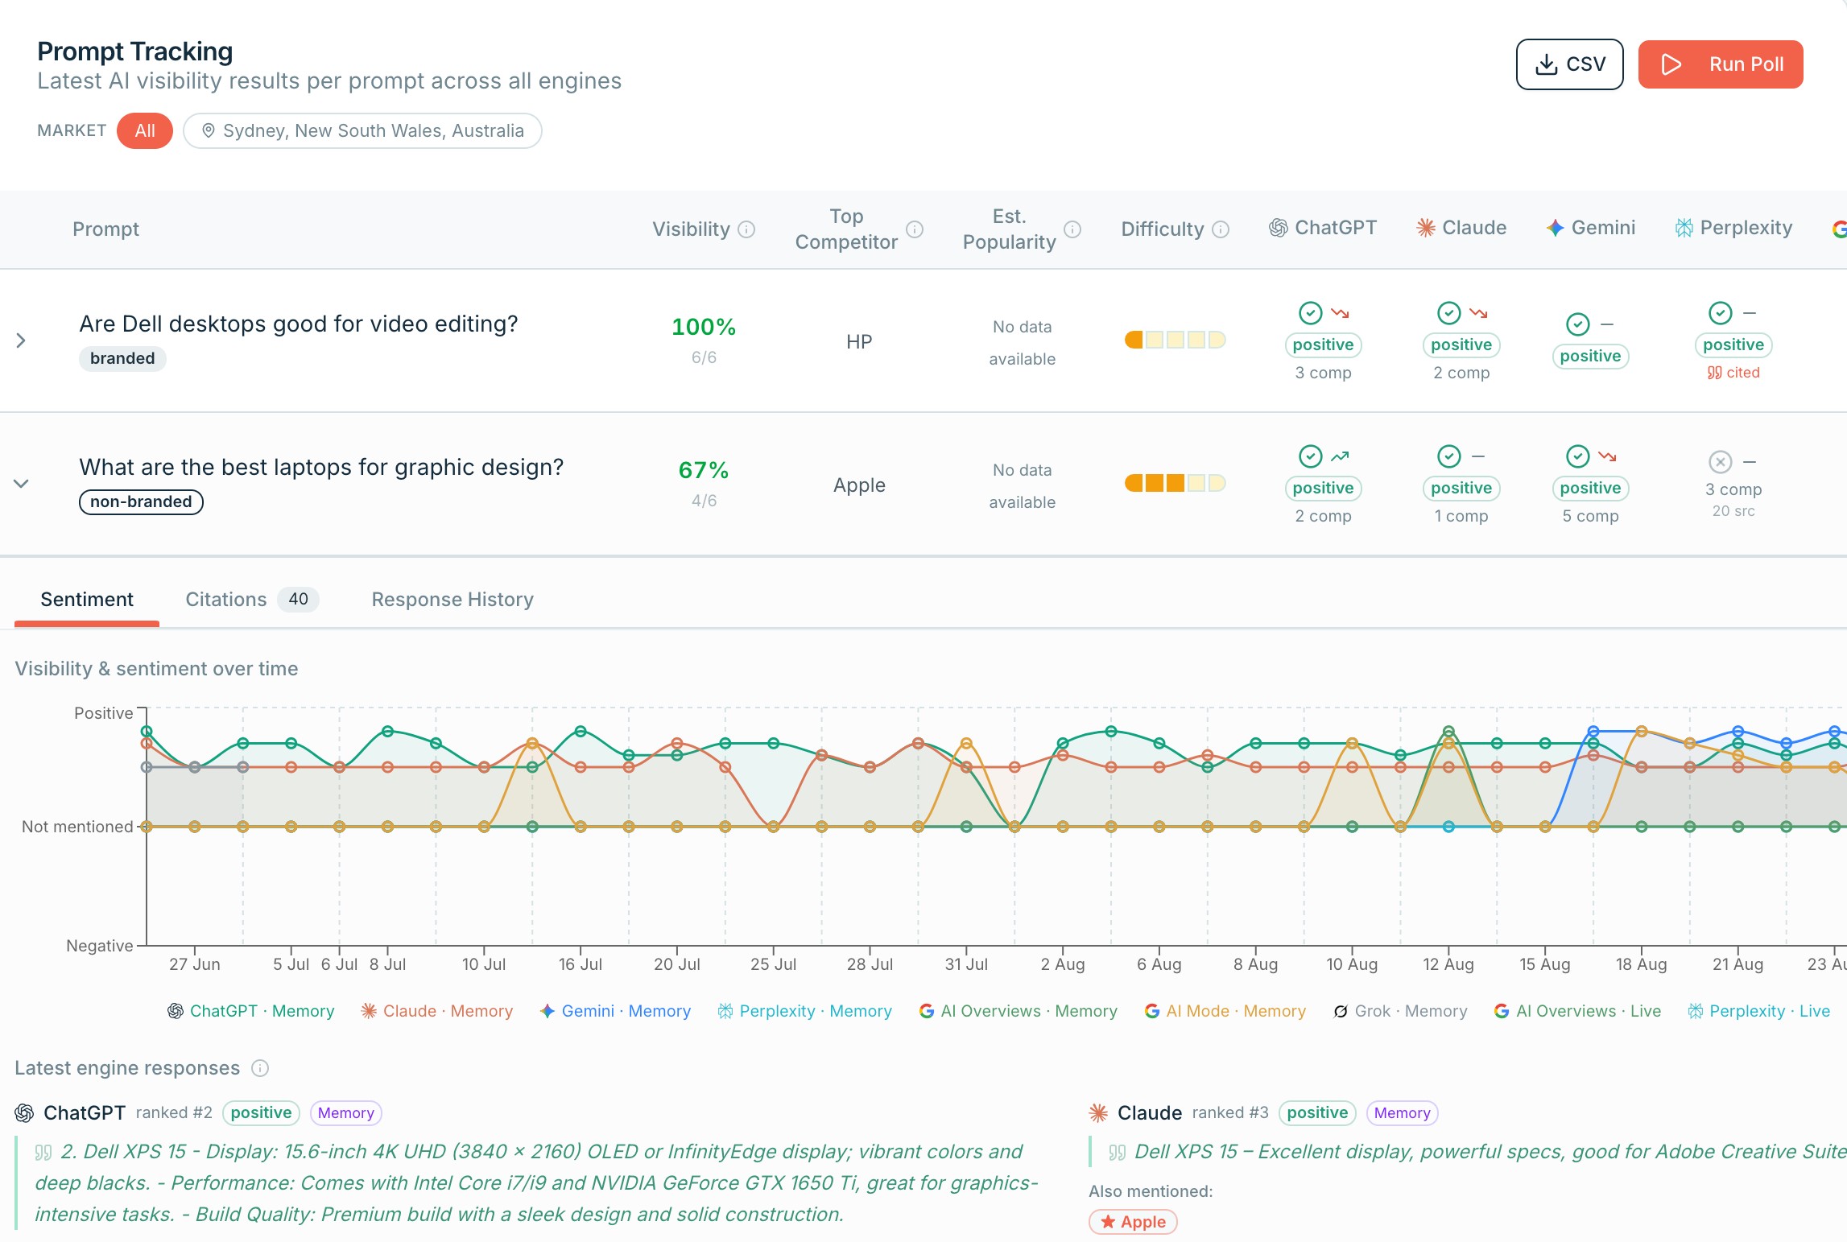Image resolution: width=1847 pixels, height=1242 pixels.
Task: Toggle ChatGPT · Memory series in chart legend
Action: [250, 1011]
